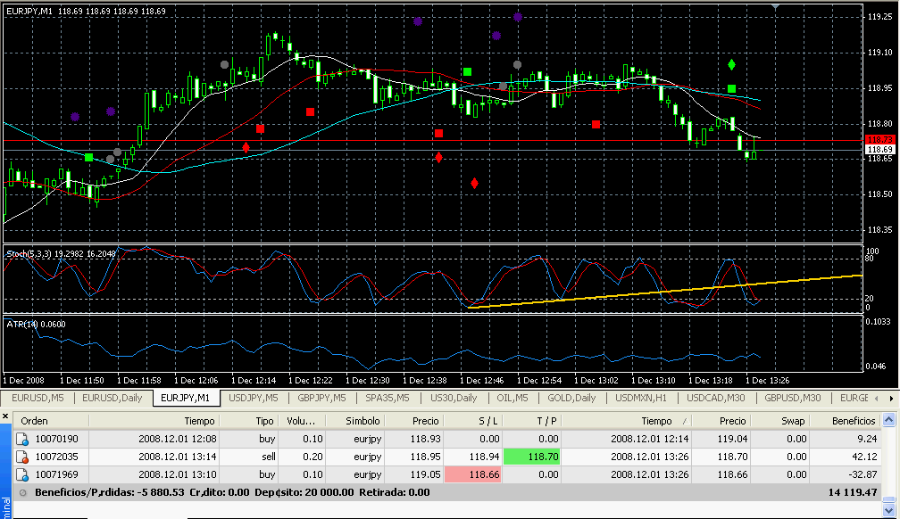
Task: Open the USDJPY,M5 chart tab
Action: [253, 398]
